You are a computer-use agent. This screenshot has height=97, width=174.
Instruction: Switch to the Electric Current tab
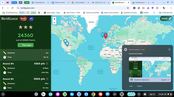tap(60, 3)
